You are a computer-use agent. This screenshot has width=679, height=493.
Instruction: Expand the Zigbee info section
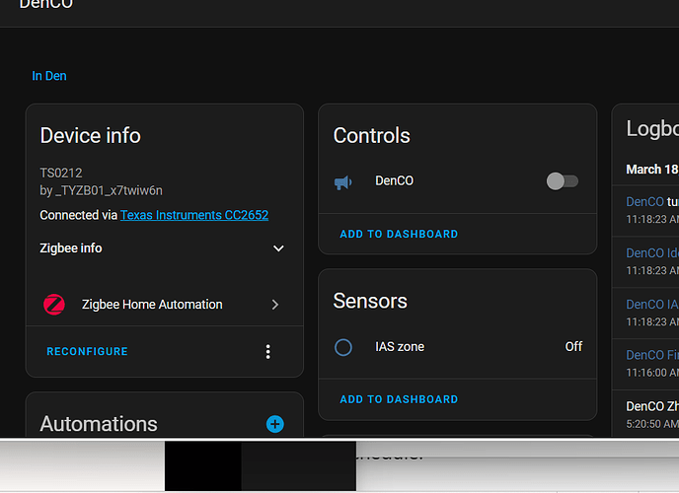(x=278, y=248)
